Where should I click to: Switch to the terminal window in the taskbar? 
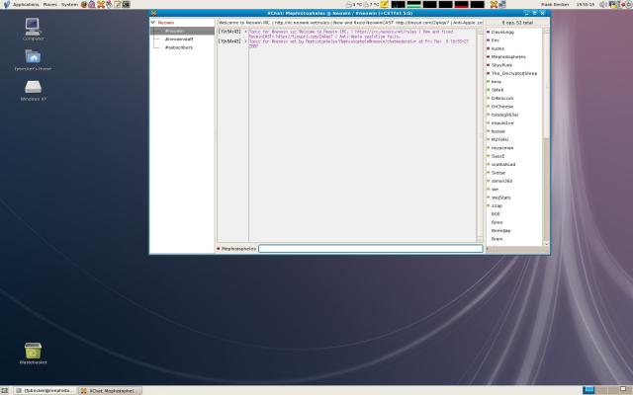pyautogui.click(x=45, y=391)
